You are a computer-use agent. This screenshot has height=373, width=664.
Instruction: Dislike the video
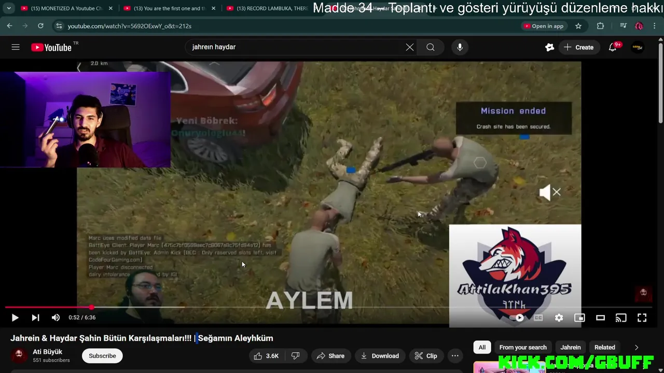(x=296, y=356)
